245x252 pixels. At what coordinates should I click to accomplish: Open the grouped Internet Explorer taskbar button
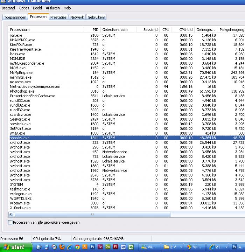pyautogui.click(x=218, y=247)
